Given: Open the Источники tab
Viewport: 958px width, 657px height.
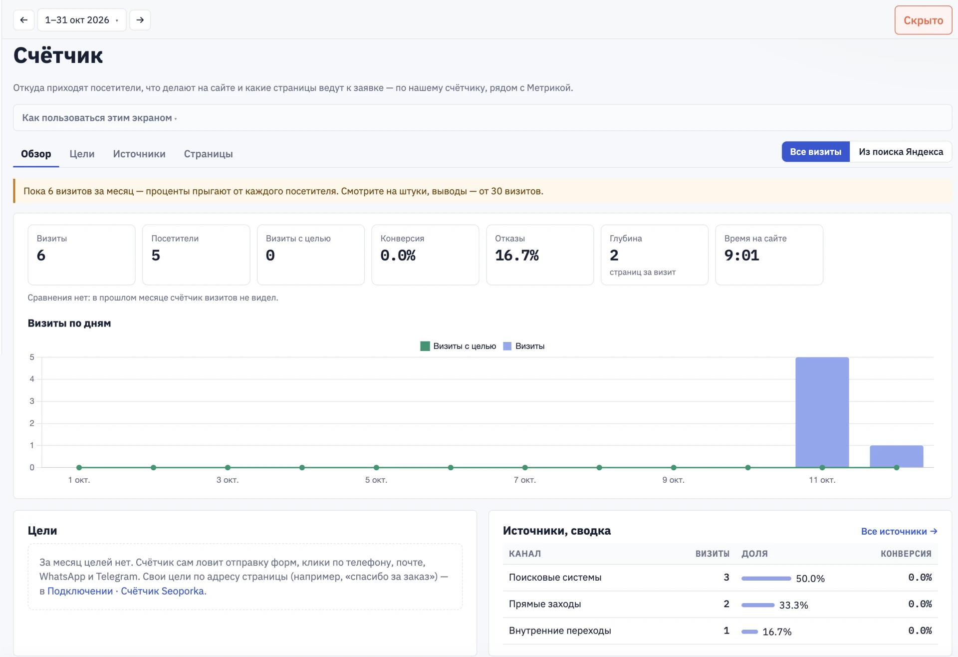Looking at the screenshot, I should (x=139, y=154).
